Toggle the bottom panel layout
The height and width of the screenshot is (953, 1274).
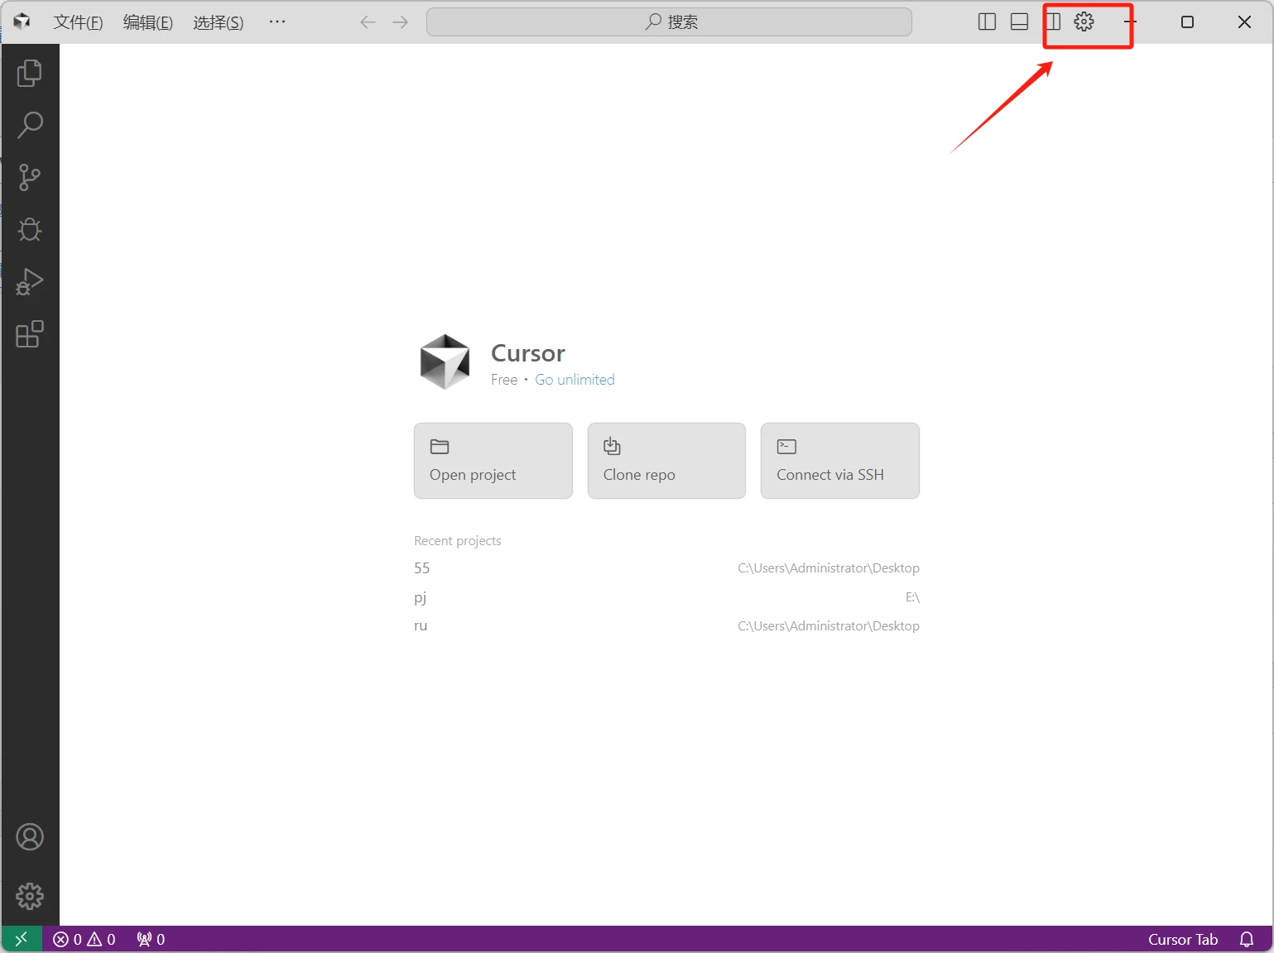(1019, 22)
